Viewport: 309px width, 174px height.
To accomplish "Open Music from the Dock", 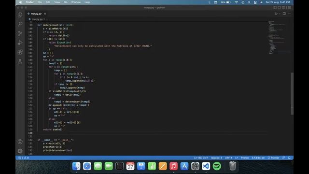I will (x=173, y=166).
